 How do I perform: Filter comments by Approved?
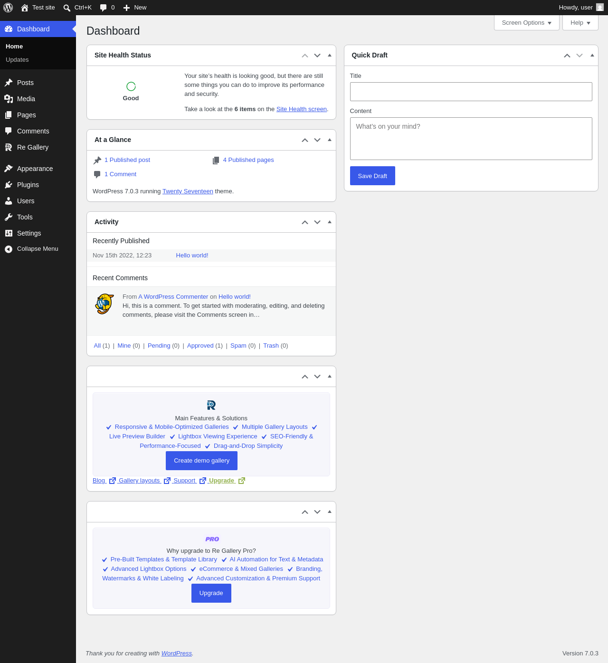coord(200,346)
